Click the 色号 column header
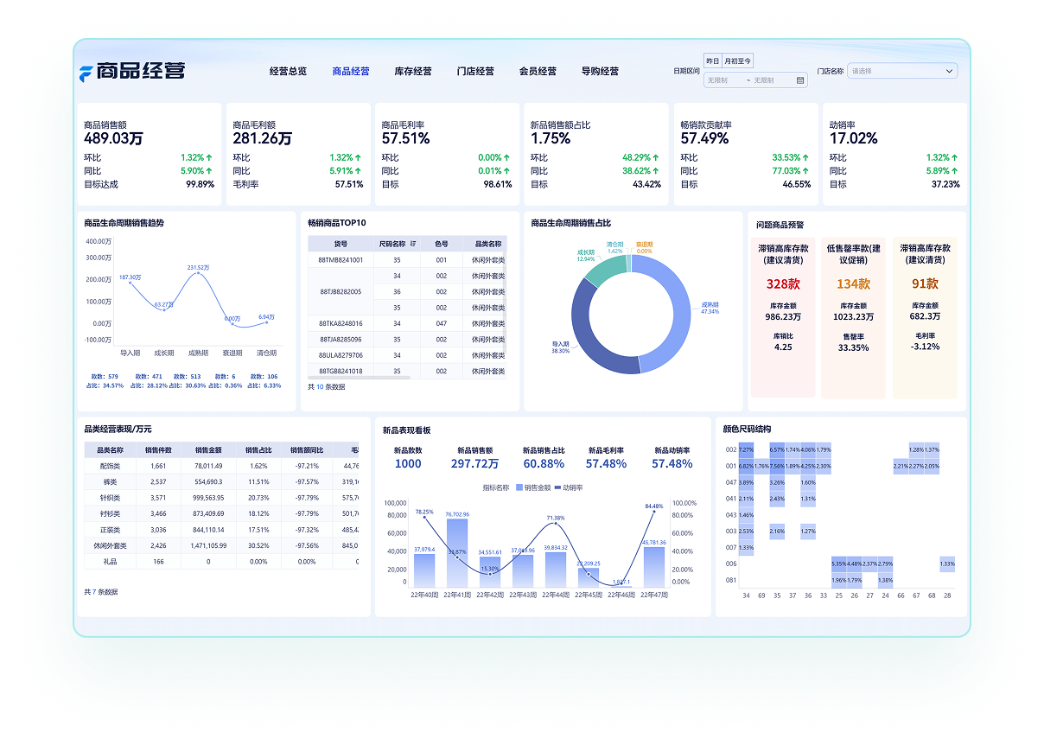The height and width of the screenshot is (745, 1044). (x=442, y=244)
